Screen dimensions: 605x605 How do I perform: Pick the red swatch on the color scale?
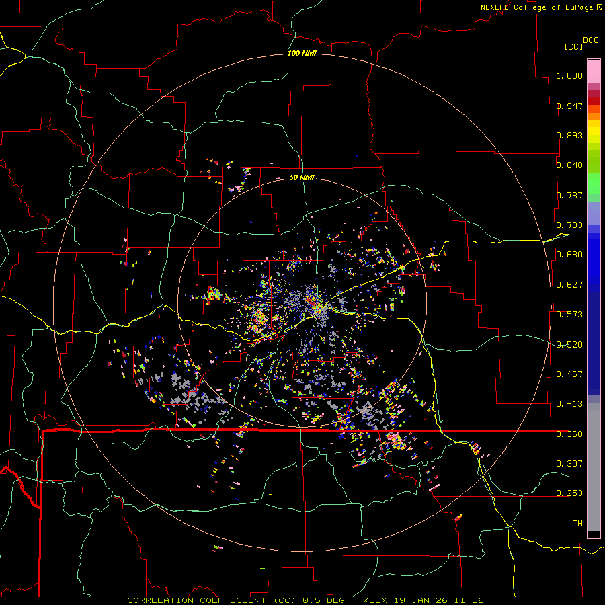point(594,100)
